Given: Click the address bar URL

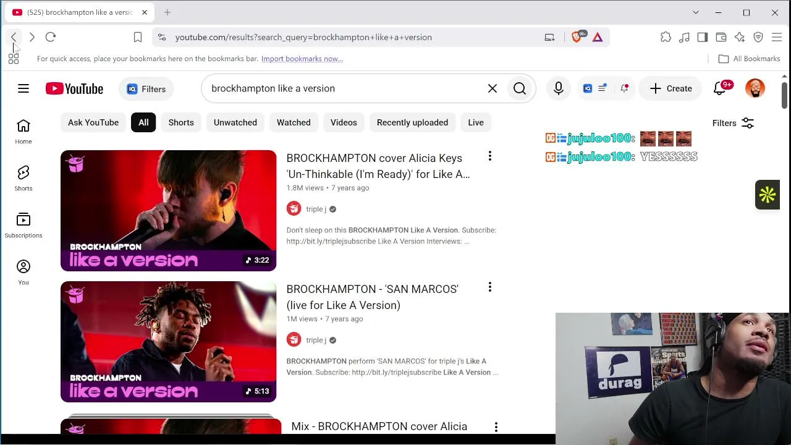Looking at the screenshot, I should 303,37.
